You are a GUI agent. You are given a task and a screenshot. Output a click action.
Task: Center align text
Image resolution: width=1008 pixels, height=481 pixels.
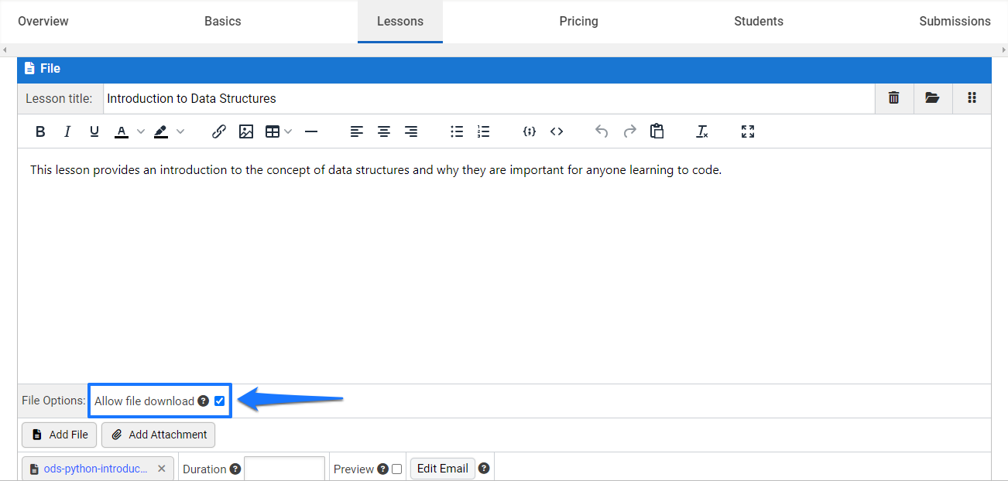(x=384, y=131)
